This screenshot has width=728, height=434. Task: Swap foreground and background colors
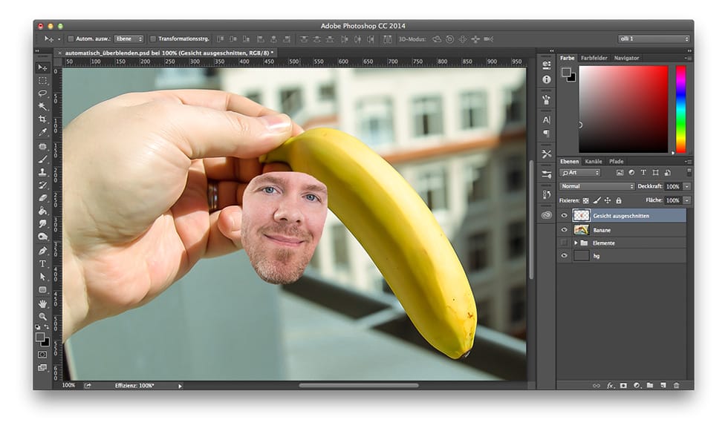point(46,327)
